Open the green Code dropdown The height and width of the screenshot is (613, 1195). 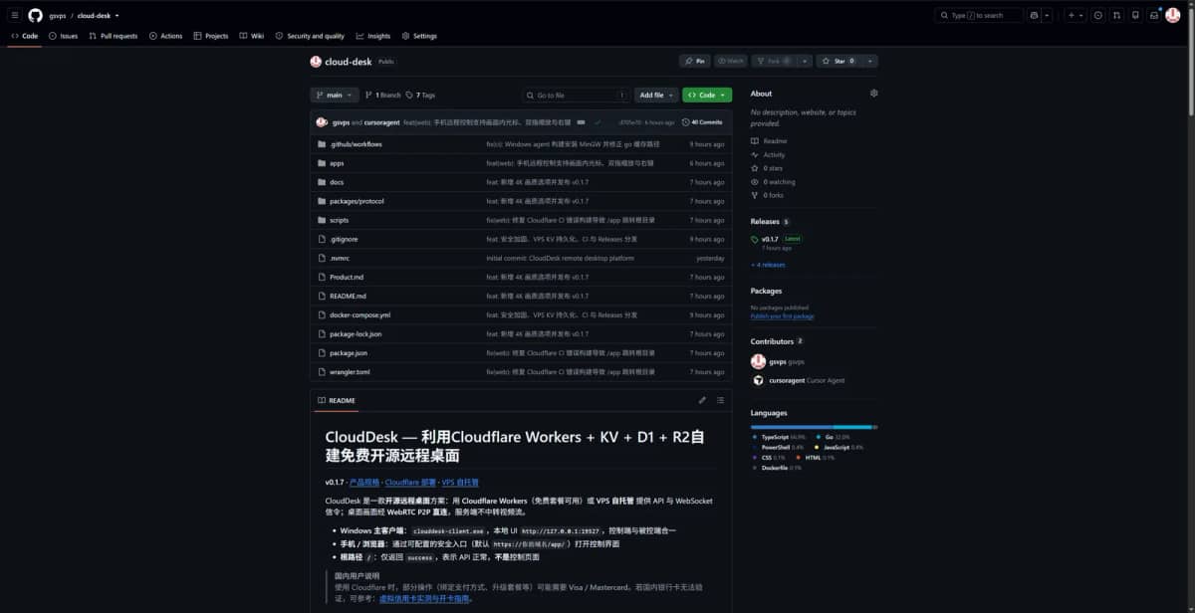coord(707,95)
